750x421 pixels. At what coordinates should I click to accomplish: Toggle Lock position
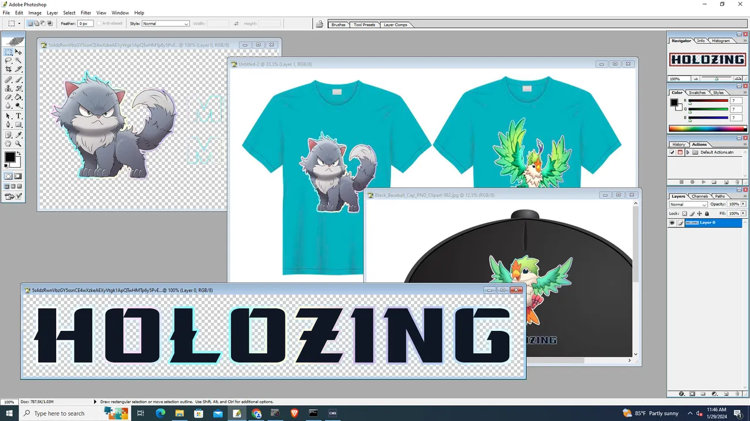click(x=700, y=213)
